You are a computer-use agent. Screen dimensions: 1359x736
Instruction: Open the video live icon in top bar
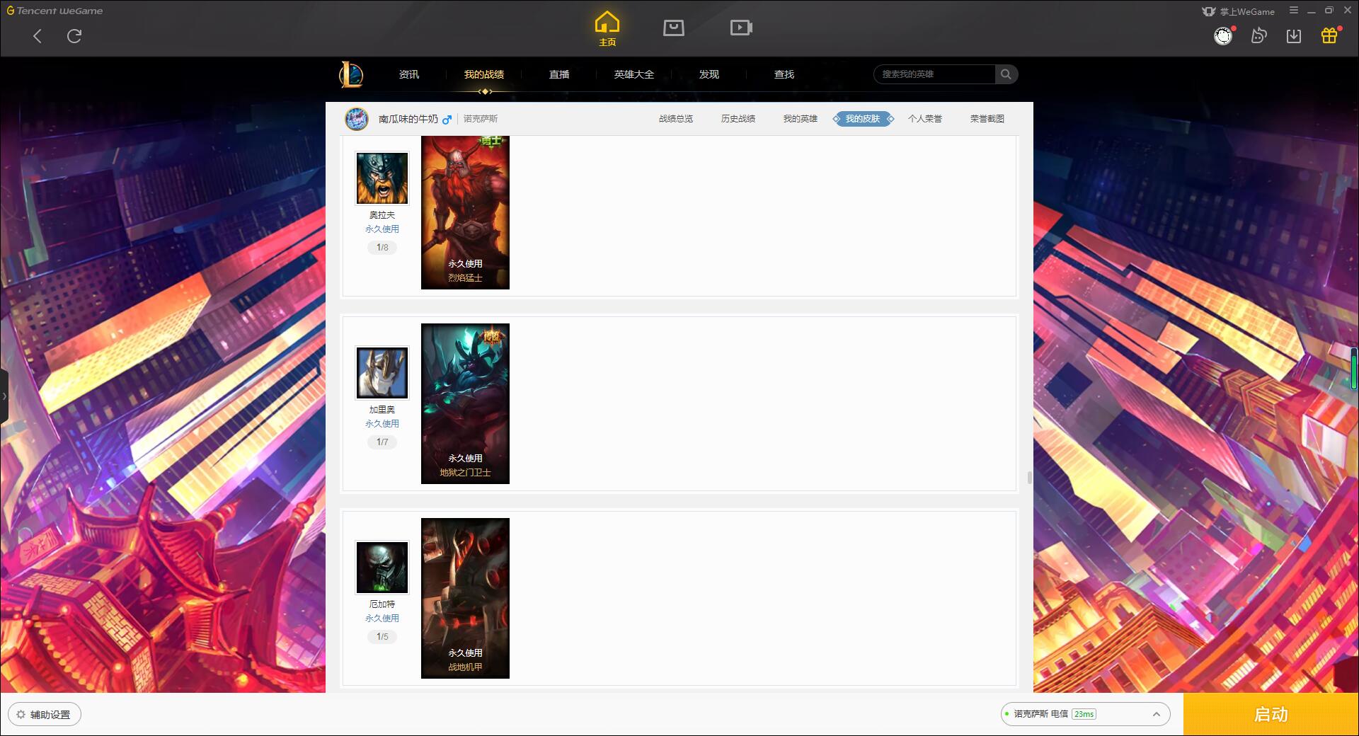[741, 28]
